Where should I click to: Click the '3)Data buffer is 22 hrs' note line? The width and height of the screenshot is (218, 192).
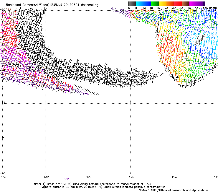pyautogui.click(x=104, y=187)
